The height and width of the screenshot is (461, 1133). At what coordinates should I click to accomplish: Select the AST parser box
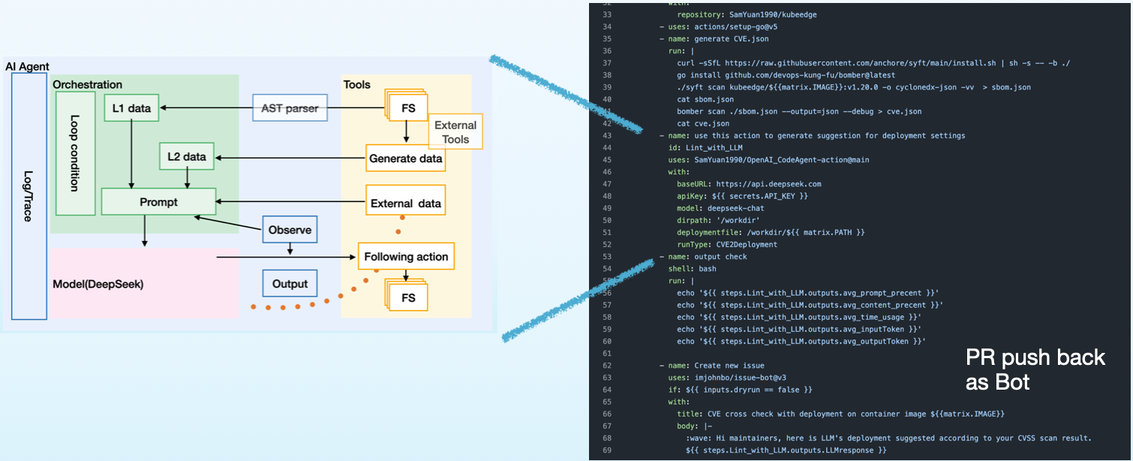290,109
